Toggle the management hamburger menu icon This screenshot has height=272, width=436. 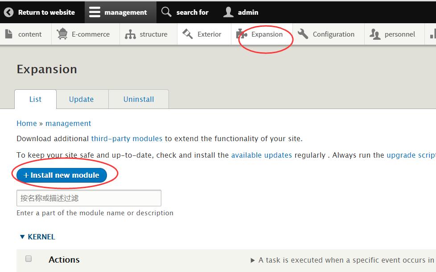[95, 12]
